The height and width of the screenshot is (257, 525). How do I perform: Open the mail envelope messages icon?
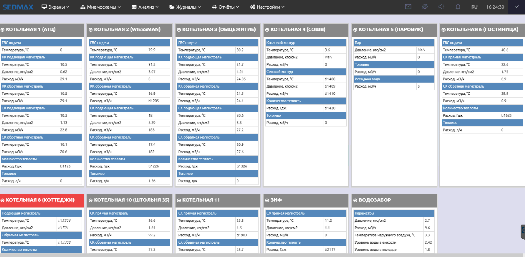(x=408, y=7)
